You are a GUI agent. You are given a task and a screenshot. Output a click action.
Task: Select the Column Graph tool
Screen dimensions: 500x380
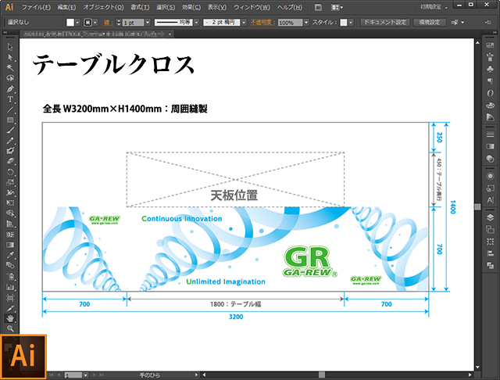[10, 287]
